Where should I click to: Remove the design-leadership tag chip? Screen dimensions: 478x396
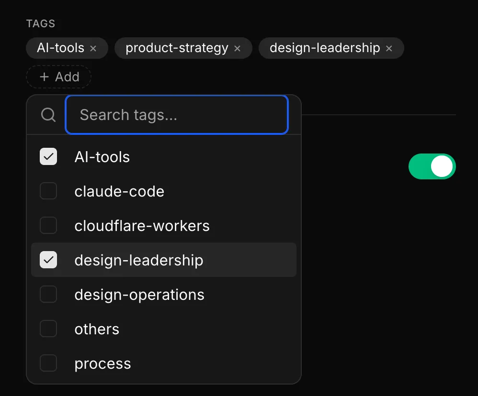point(389,48)
